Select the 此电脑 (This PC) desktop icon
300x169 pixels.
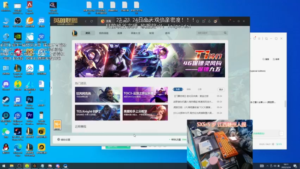point(6,22)
